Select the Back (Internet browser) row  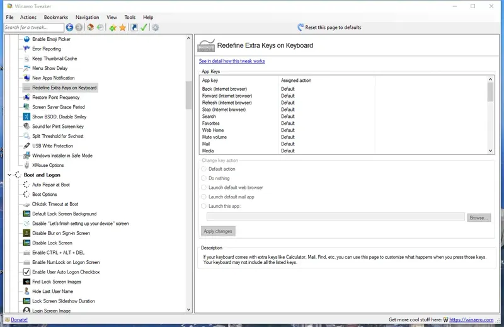pos(343,89)
